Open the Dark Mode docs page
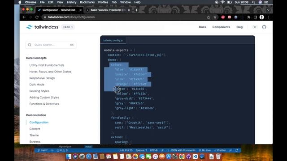The height and width of the screenshot is (161, 287). click(37, 85)
